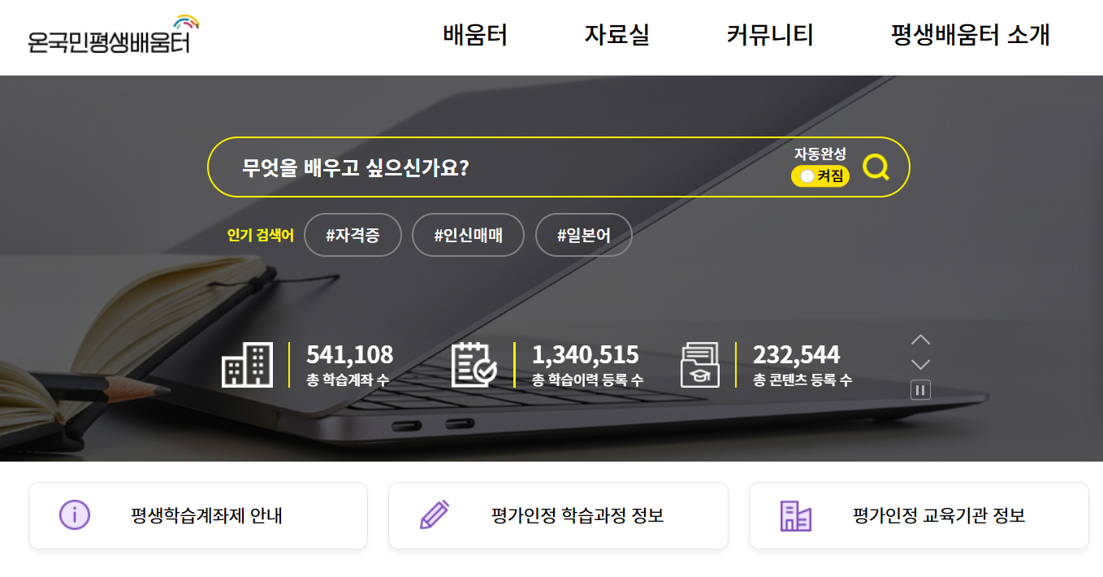Toggle the 자동완성 켜짐 switch
The height and width of the screenshot is (577, 1103).
pos(820,176)
